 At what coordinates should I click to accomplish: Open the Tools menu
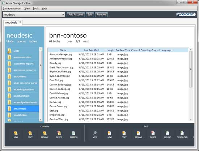pos(36,8)
